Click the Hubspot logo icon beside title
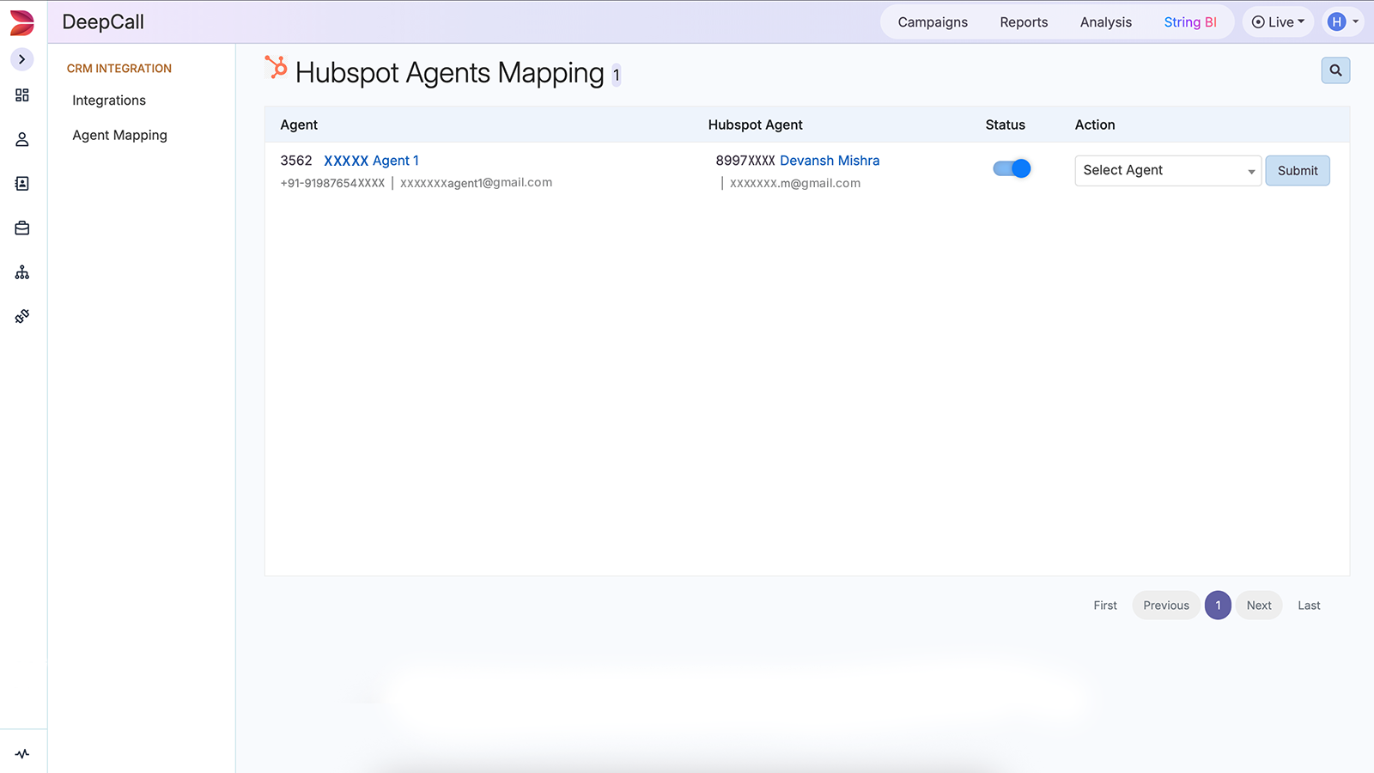 pos(276,68)
